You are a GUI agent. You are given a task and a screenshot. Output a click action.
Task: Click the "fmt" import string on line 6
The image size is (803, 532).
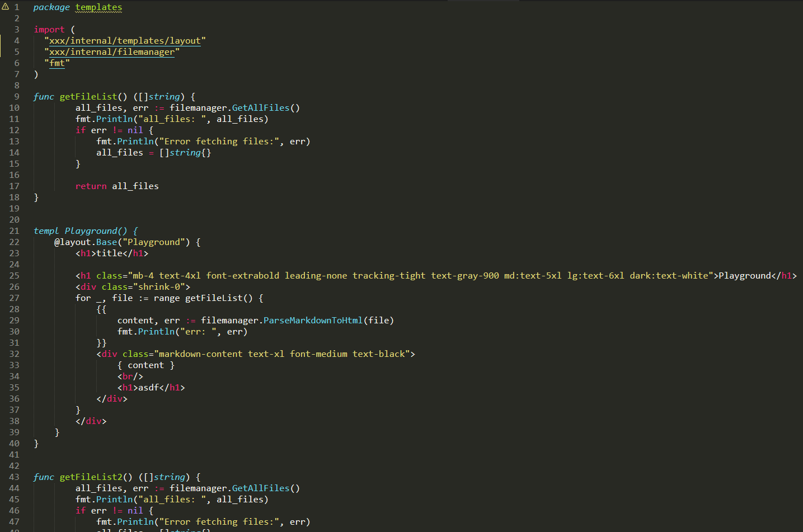(57, 63)
